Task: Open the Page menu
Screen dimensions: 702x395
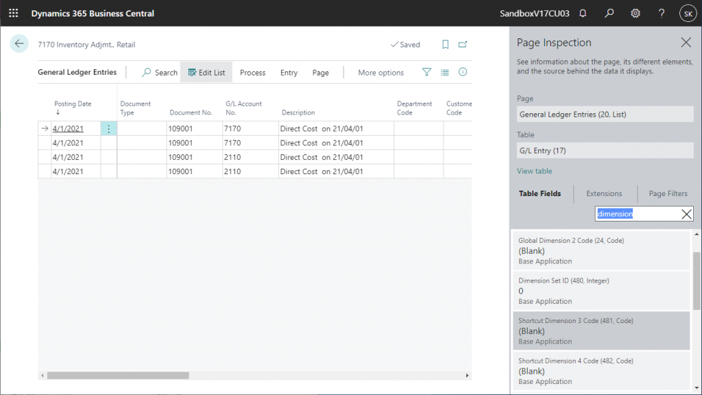Action: tap(321, 73)
